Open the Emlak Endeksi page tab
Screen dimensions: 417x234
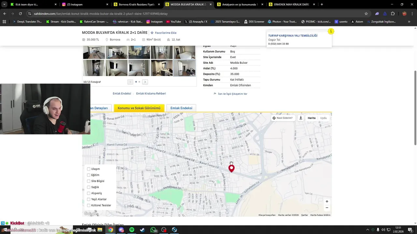point(181,108)
